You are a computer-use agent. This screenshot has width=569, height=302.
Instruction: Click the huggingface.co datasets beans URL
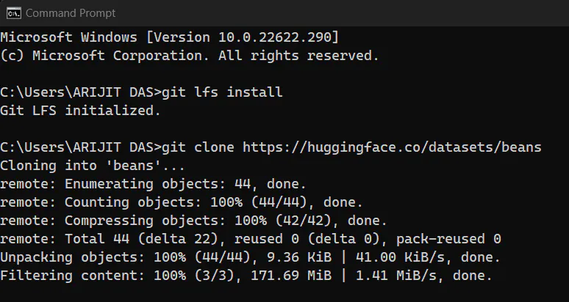392,147
